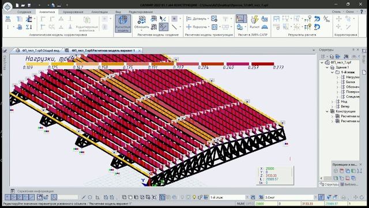Click the upper nodes with lamp results icon
The image size is (369, 208).
308,19
